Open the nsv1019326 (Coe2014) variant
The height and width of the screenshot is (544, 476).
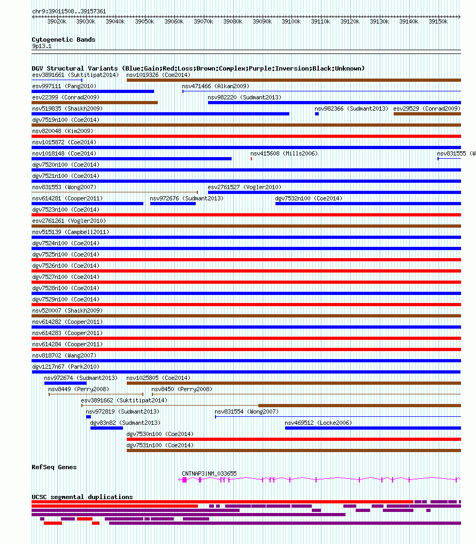click(158, 75)
